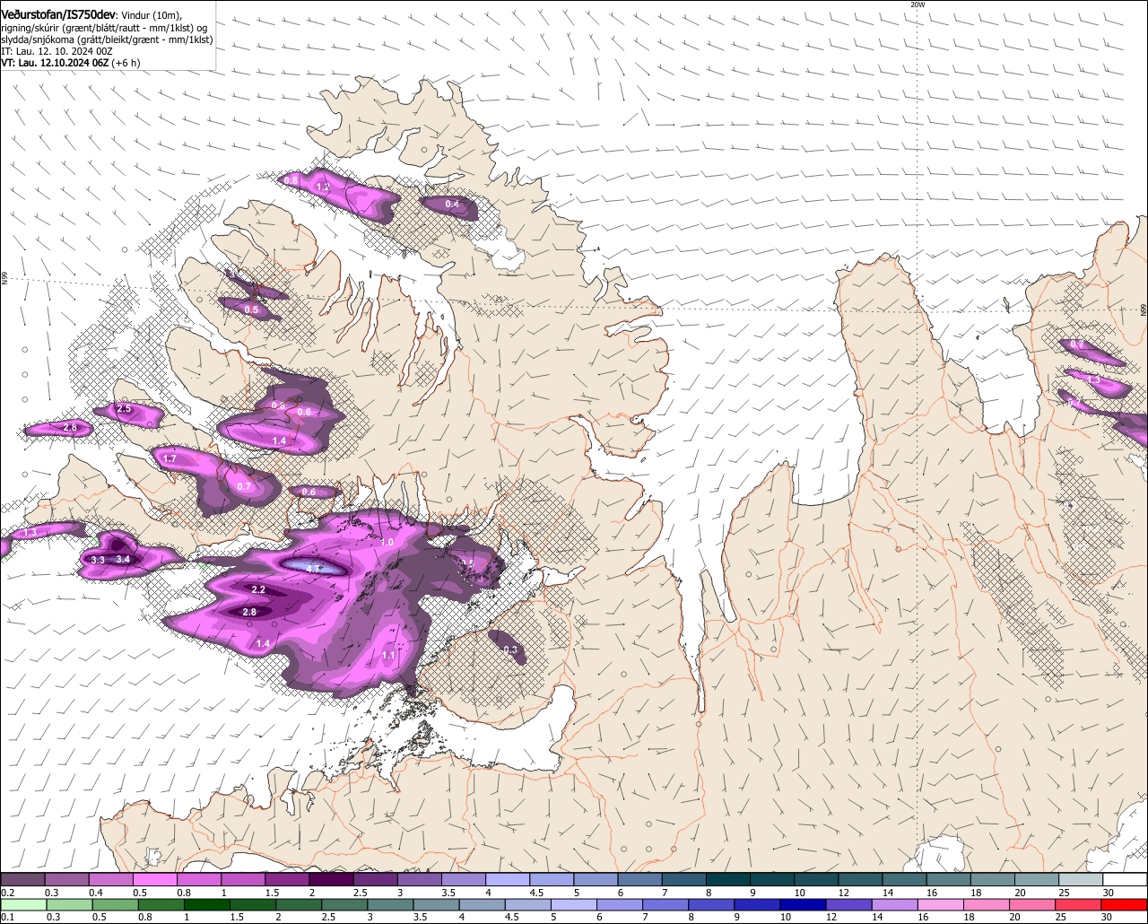The height and width of the screenshot is (924, 1148).
Task: Click the crimson 25 swatch in lower legend
Action: pyautogui.click(x=1079, y=904)
